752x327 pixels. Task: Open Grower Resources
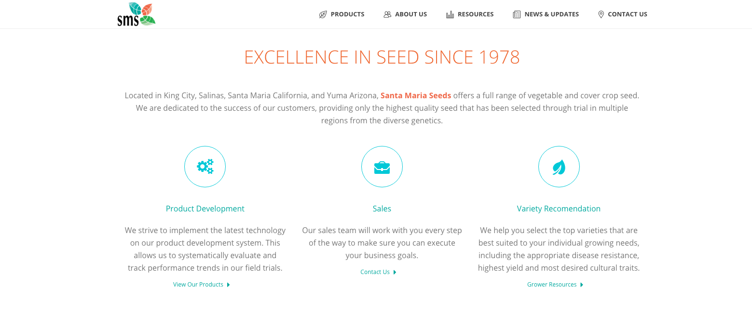tap(552, 284)
